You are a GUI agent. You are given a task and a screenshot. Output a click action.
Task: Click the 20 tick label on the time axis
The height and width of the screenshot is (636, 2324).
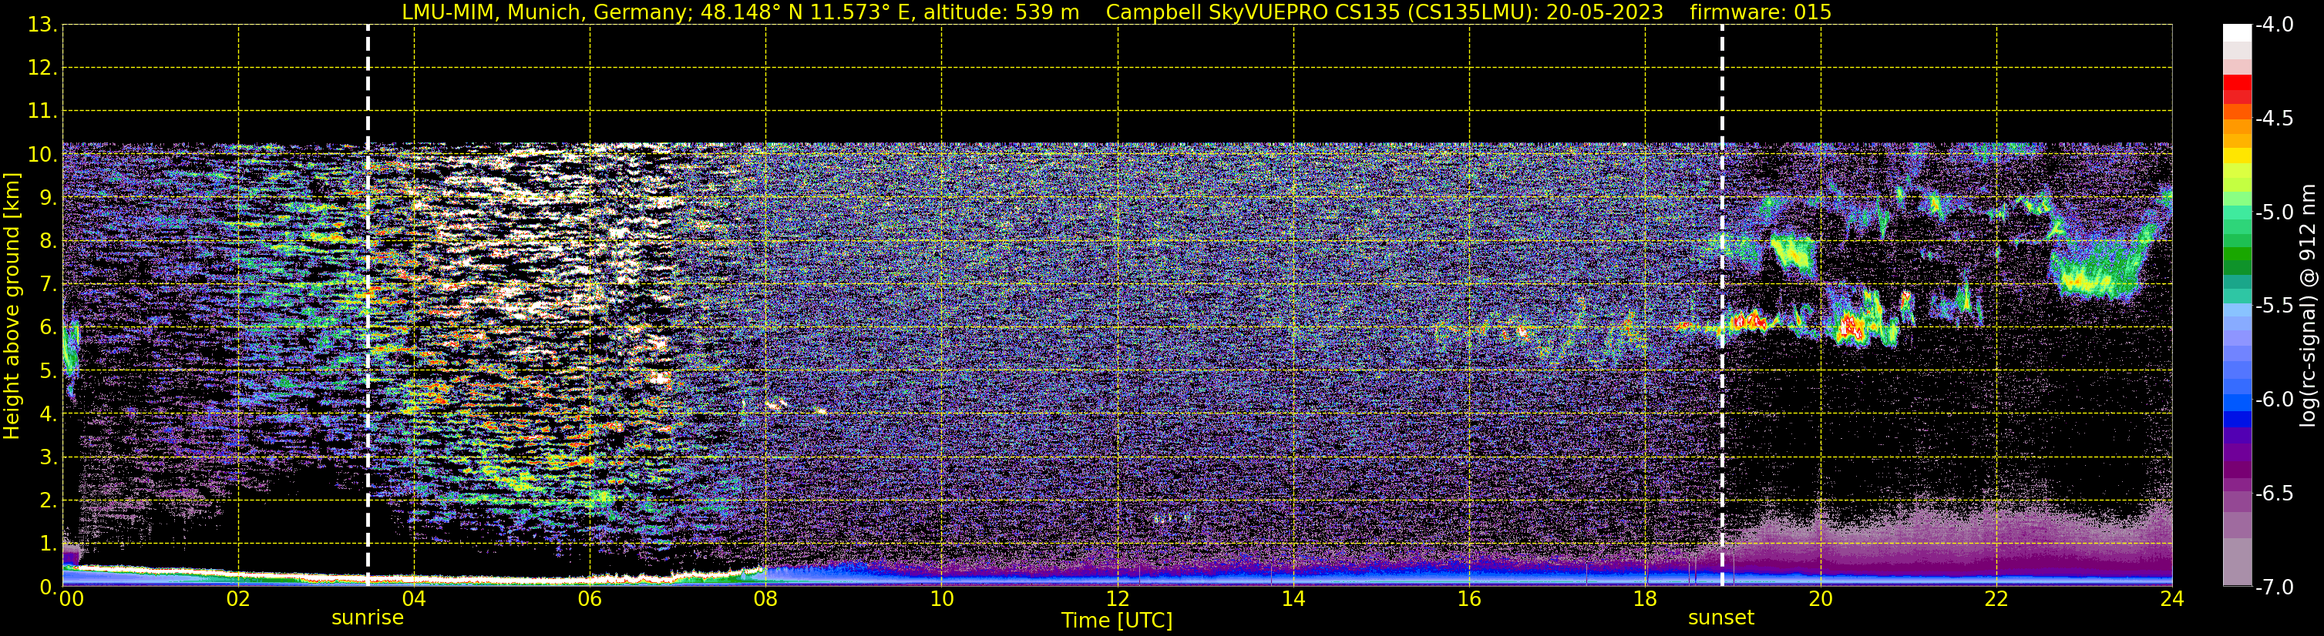tap(1821, 599)
